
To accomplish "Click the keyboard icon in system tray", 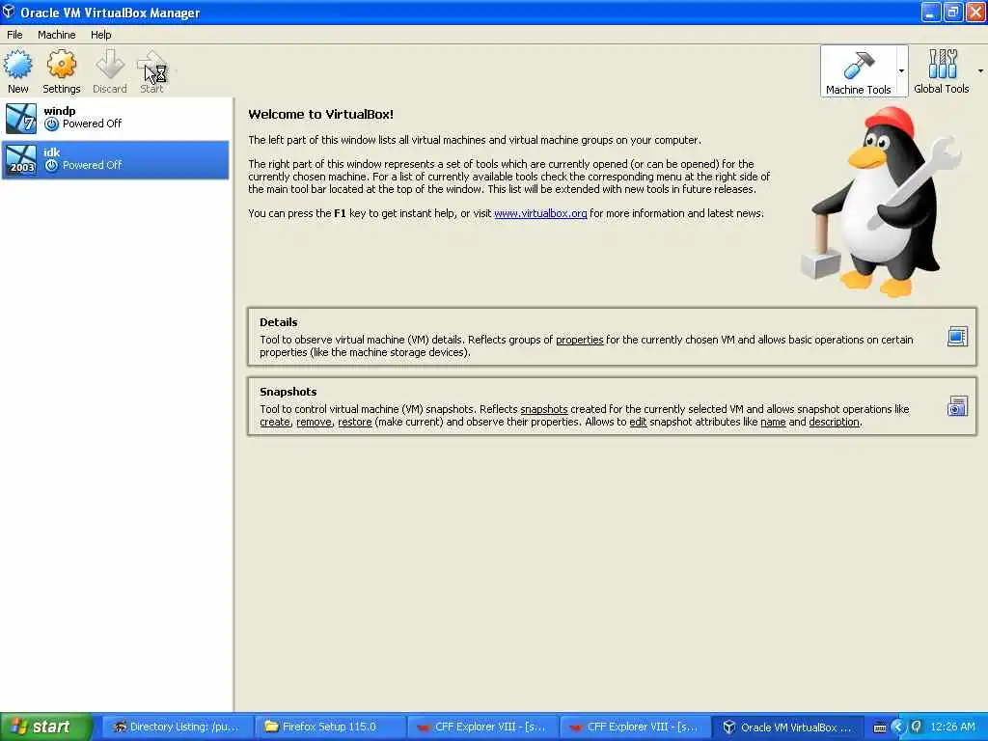I will click(x=880, y=727).
